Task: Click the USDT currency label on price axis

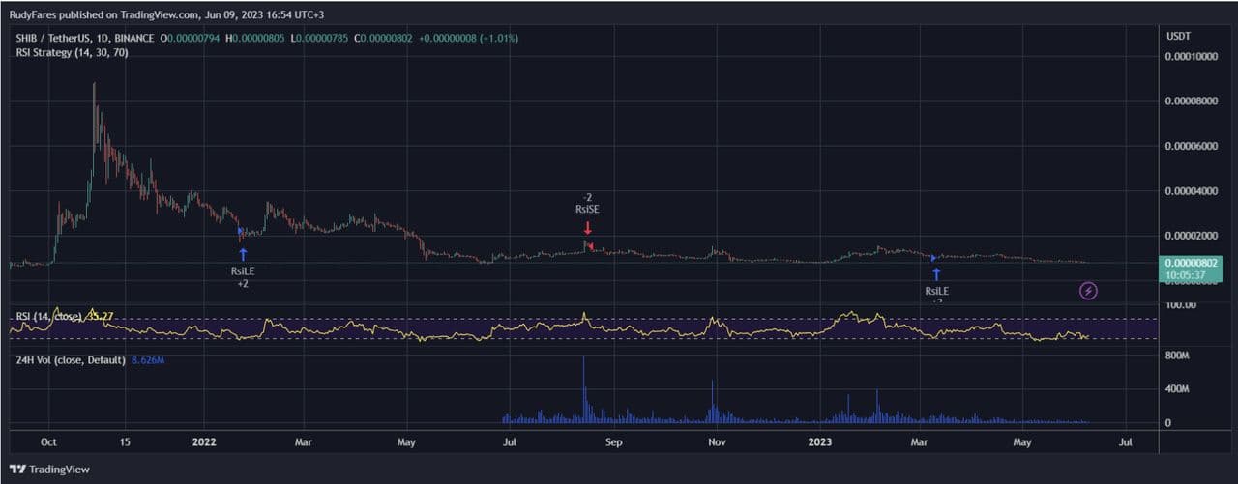Action: (1179, 36)
